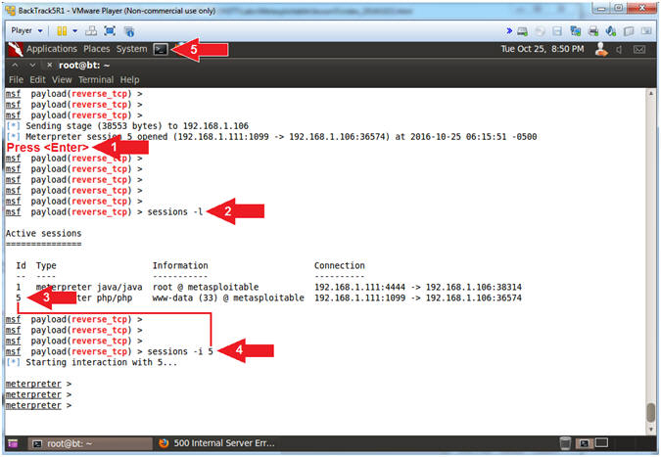The height and width of the screenshot is (457, 661).
Task: Click the USB device icon next to sound
Action: click(629, 31)
